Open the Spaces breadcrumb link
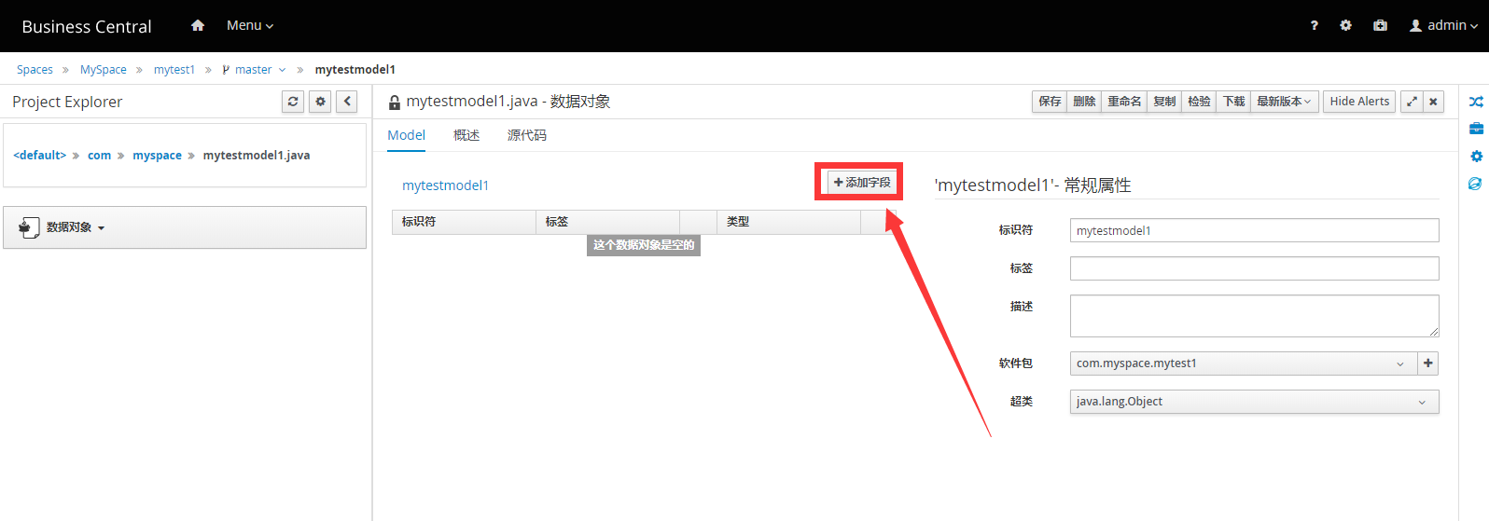Viewport: 1489px width, 521px height. [35, 70]
